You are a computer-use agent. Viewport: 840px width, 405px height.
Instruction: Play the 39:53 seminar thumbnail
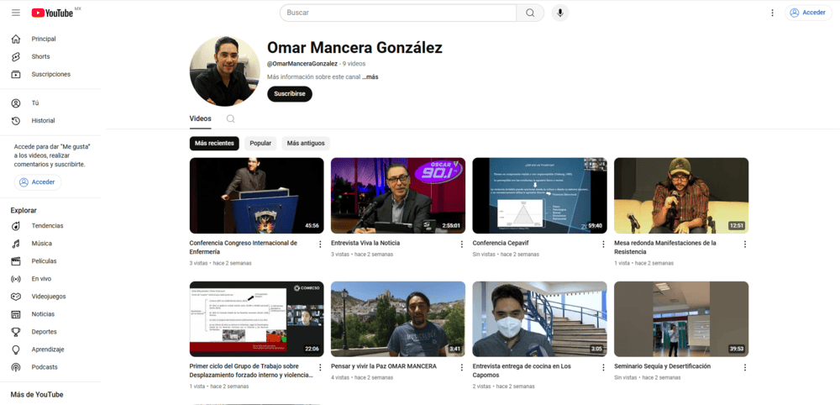681,318
